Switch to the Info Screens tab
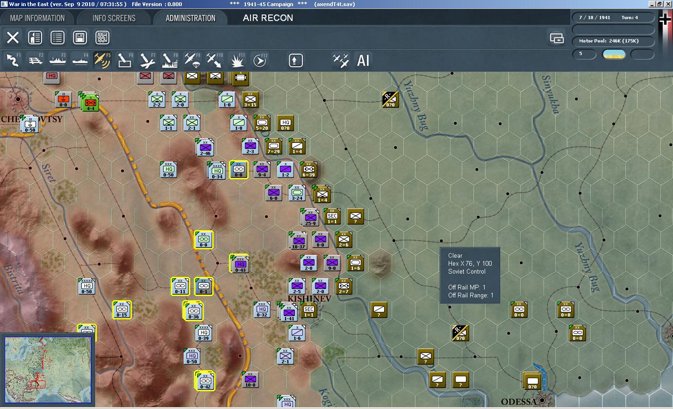The image size is (673, 409). pos(114,18)
